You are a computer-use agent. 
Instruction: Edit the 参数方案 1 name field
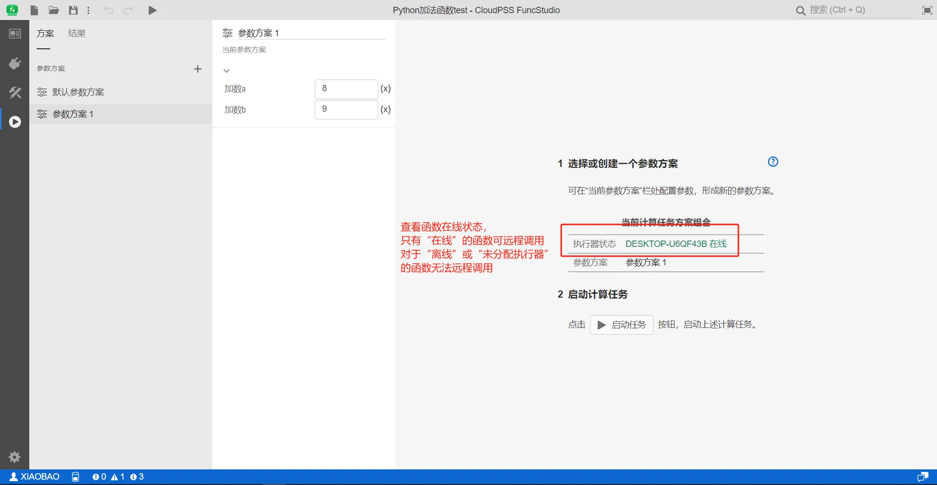coord(311,33)
